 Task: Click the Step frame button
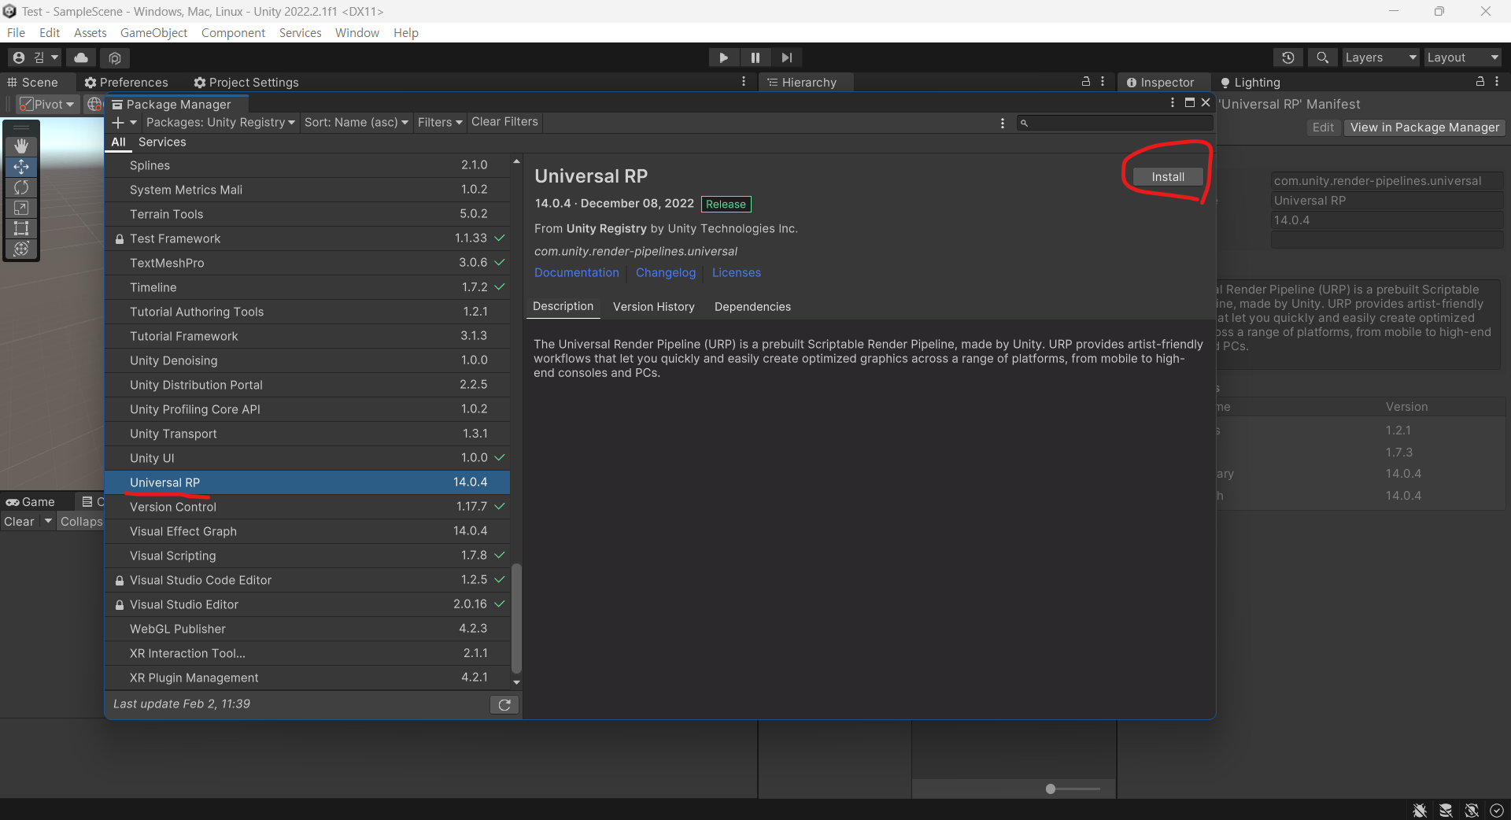tap(787, 57)
